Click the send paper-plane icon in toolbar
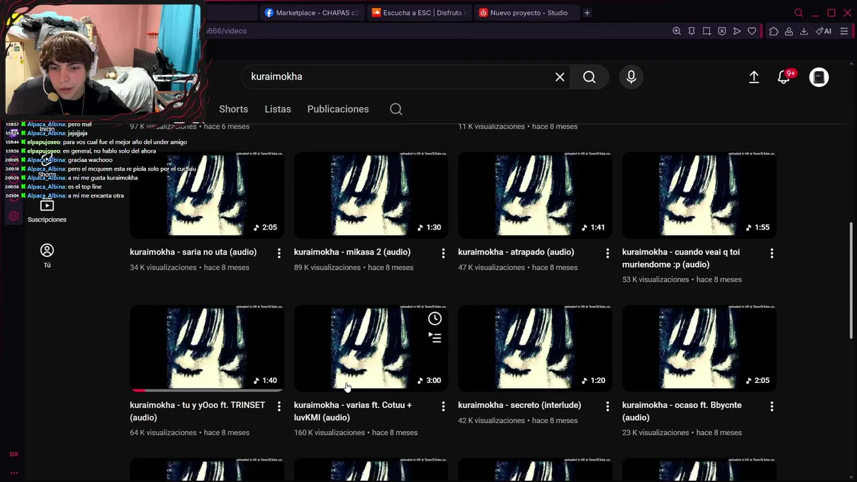 coord(737,31)
